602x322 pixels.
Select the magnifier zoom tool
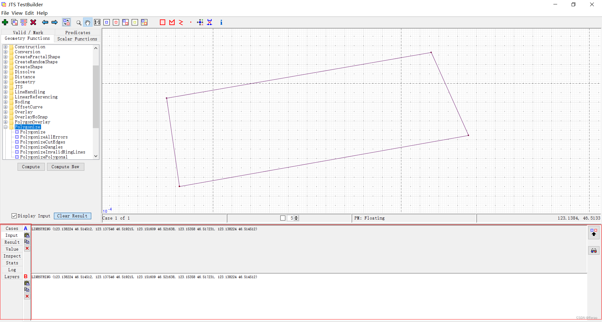point(79,23)
